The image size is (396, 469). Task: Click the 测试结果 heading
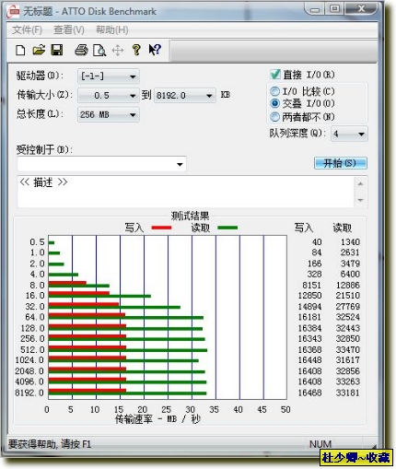(x=190, y=216)
